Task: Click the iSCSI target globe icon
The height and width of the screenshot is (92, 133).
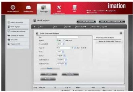Action: click(9, 39)
